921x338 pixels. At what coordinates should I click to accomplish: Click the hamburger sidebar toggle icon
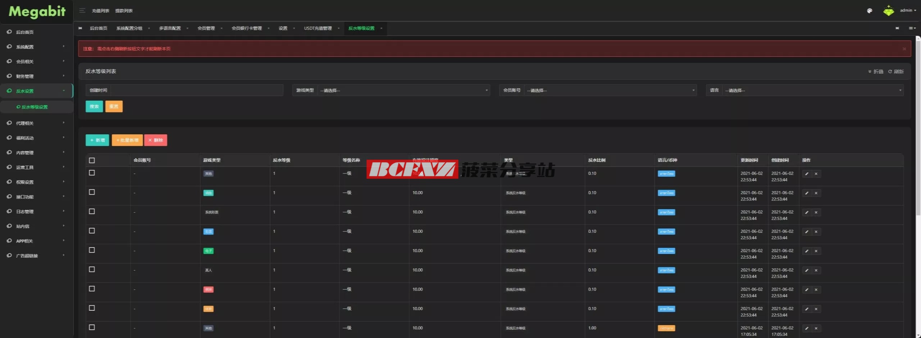point(82,10)
